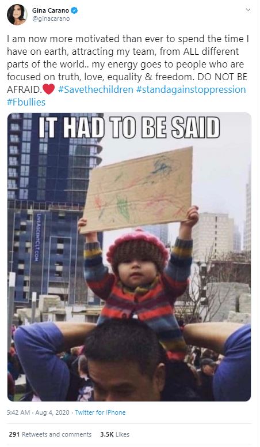Open the #Savethechildren hashtag
260x447 pixels.
pyautogui.click(x=95, y=89)
